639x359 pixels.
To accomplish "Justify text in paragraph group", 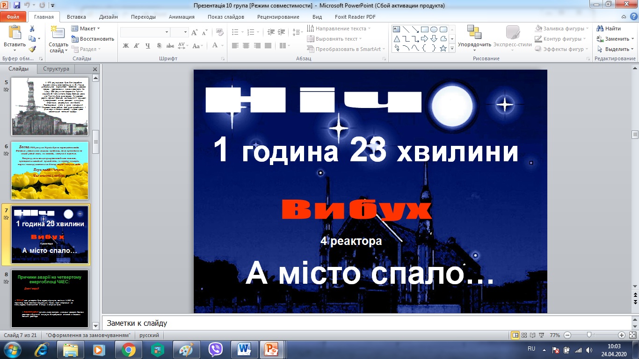I will pyautogui.click(x=268, y=45).
